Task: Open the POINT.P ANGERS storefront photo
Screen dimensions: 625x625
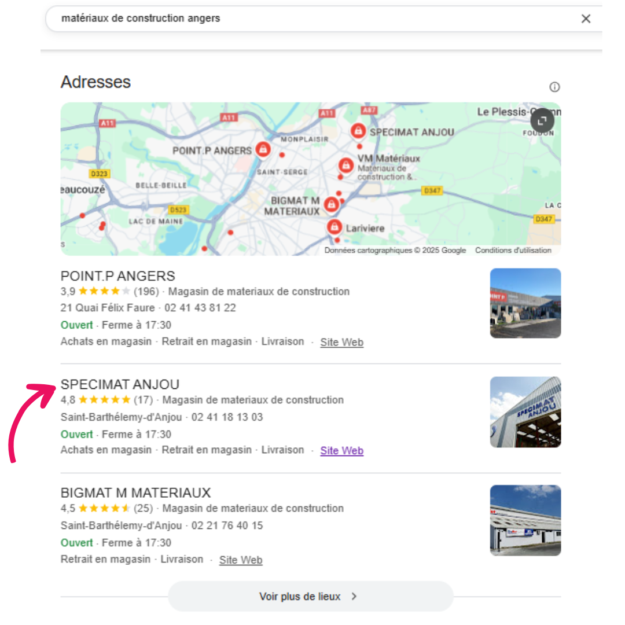Action: 525,303
